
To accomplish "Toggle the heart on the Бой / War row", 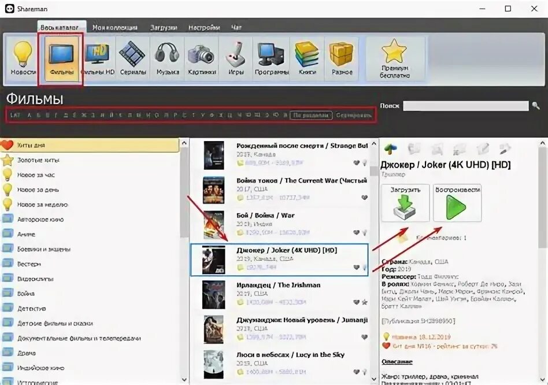I will pos(357,232).
